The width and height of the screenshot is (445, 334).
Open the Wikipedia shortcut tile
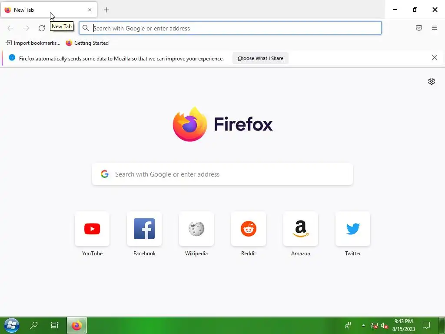pos(196,229)
